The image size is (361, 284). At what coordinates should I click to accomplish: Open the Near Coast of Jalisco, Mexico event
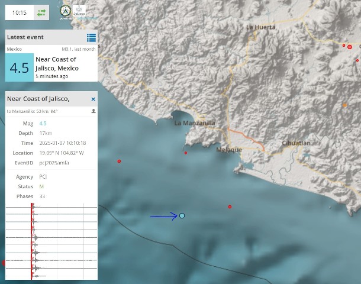click(x=56, y=63)
